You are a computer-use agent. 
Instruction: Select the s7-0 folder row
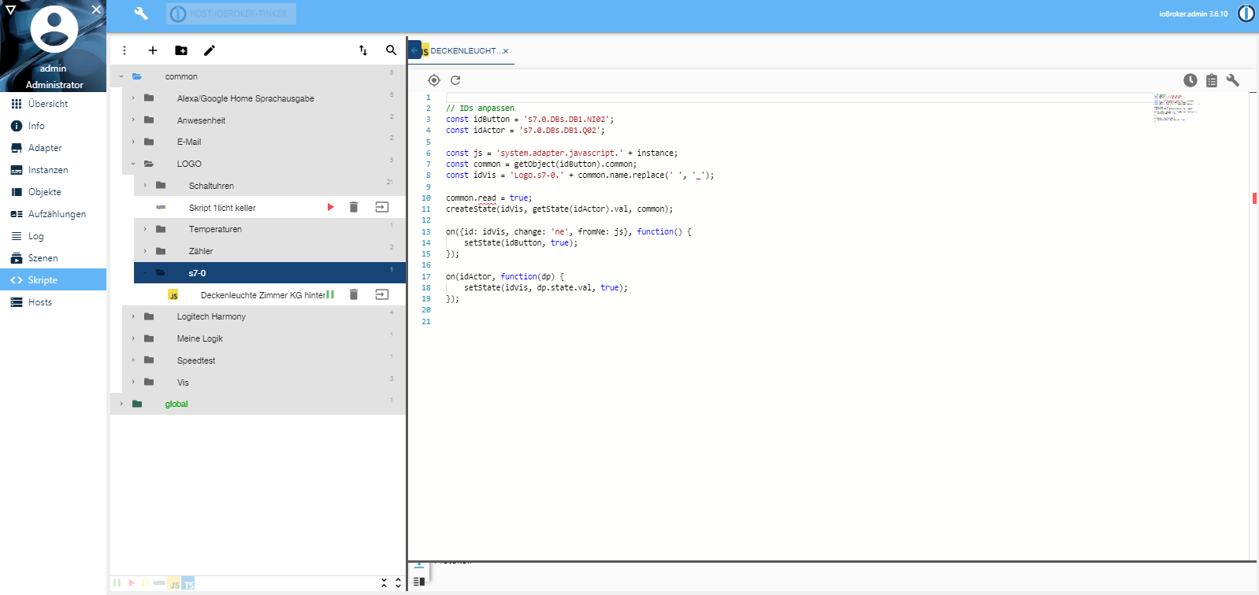(x=269, y=273)
